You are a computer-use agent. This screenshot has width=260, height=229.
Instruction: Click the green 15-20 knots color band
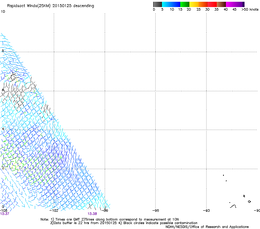point(185,4)
